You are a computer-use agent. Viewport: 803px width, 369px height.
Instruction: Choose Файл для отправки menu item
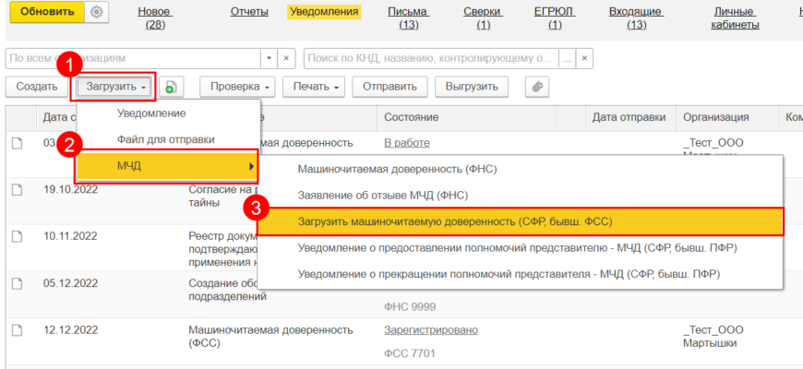[x=167, y=139]
